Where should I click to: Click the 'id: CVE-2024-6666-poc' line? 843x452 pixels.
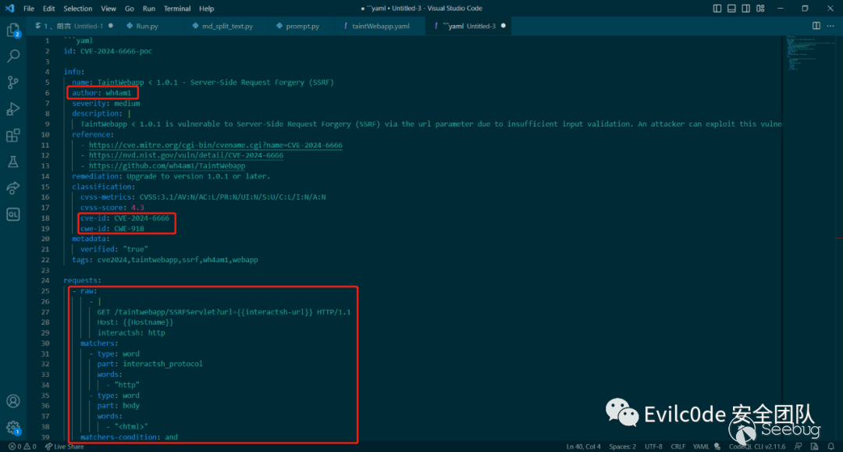click(108, 51)
